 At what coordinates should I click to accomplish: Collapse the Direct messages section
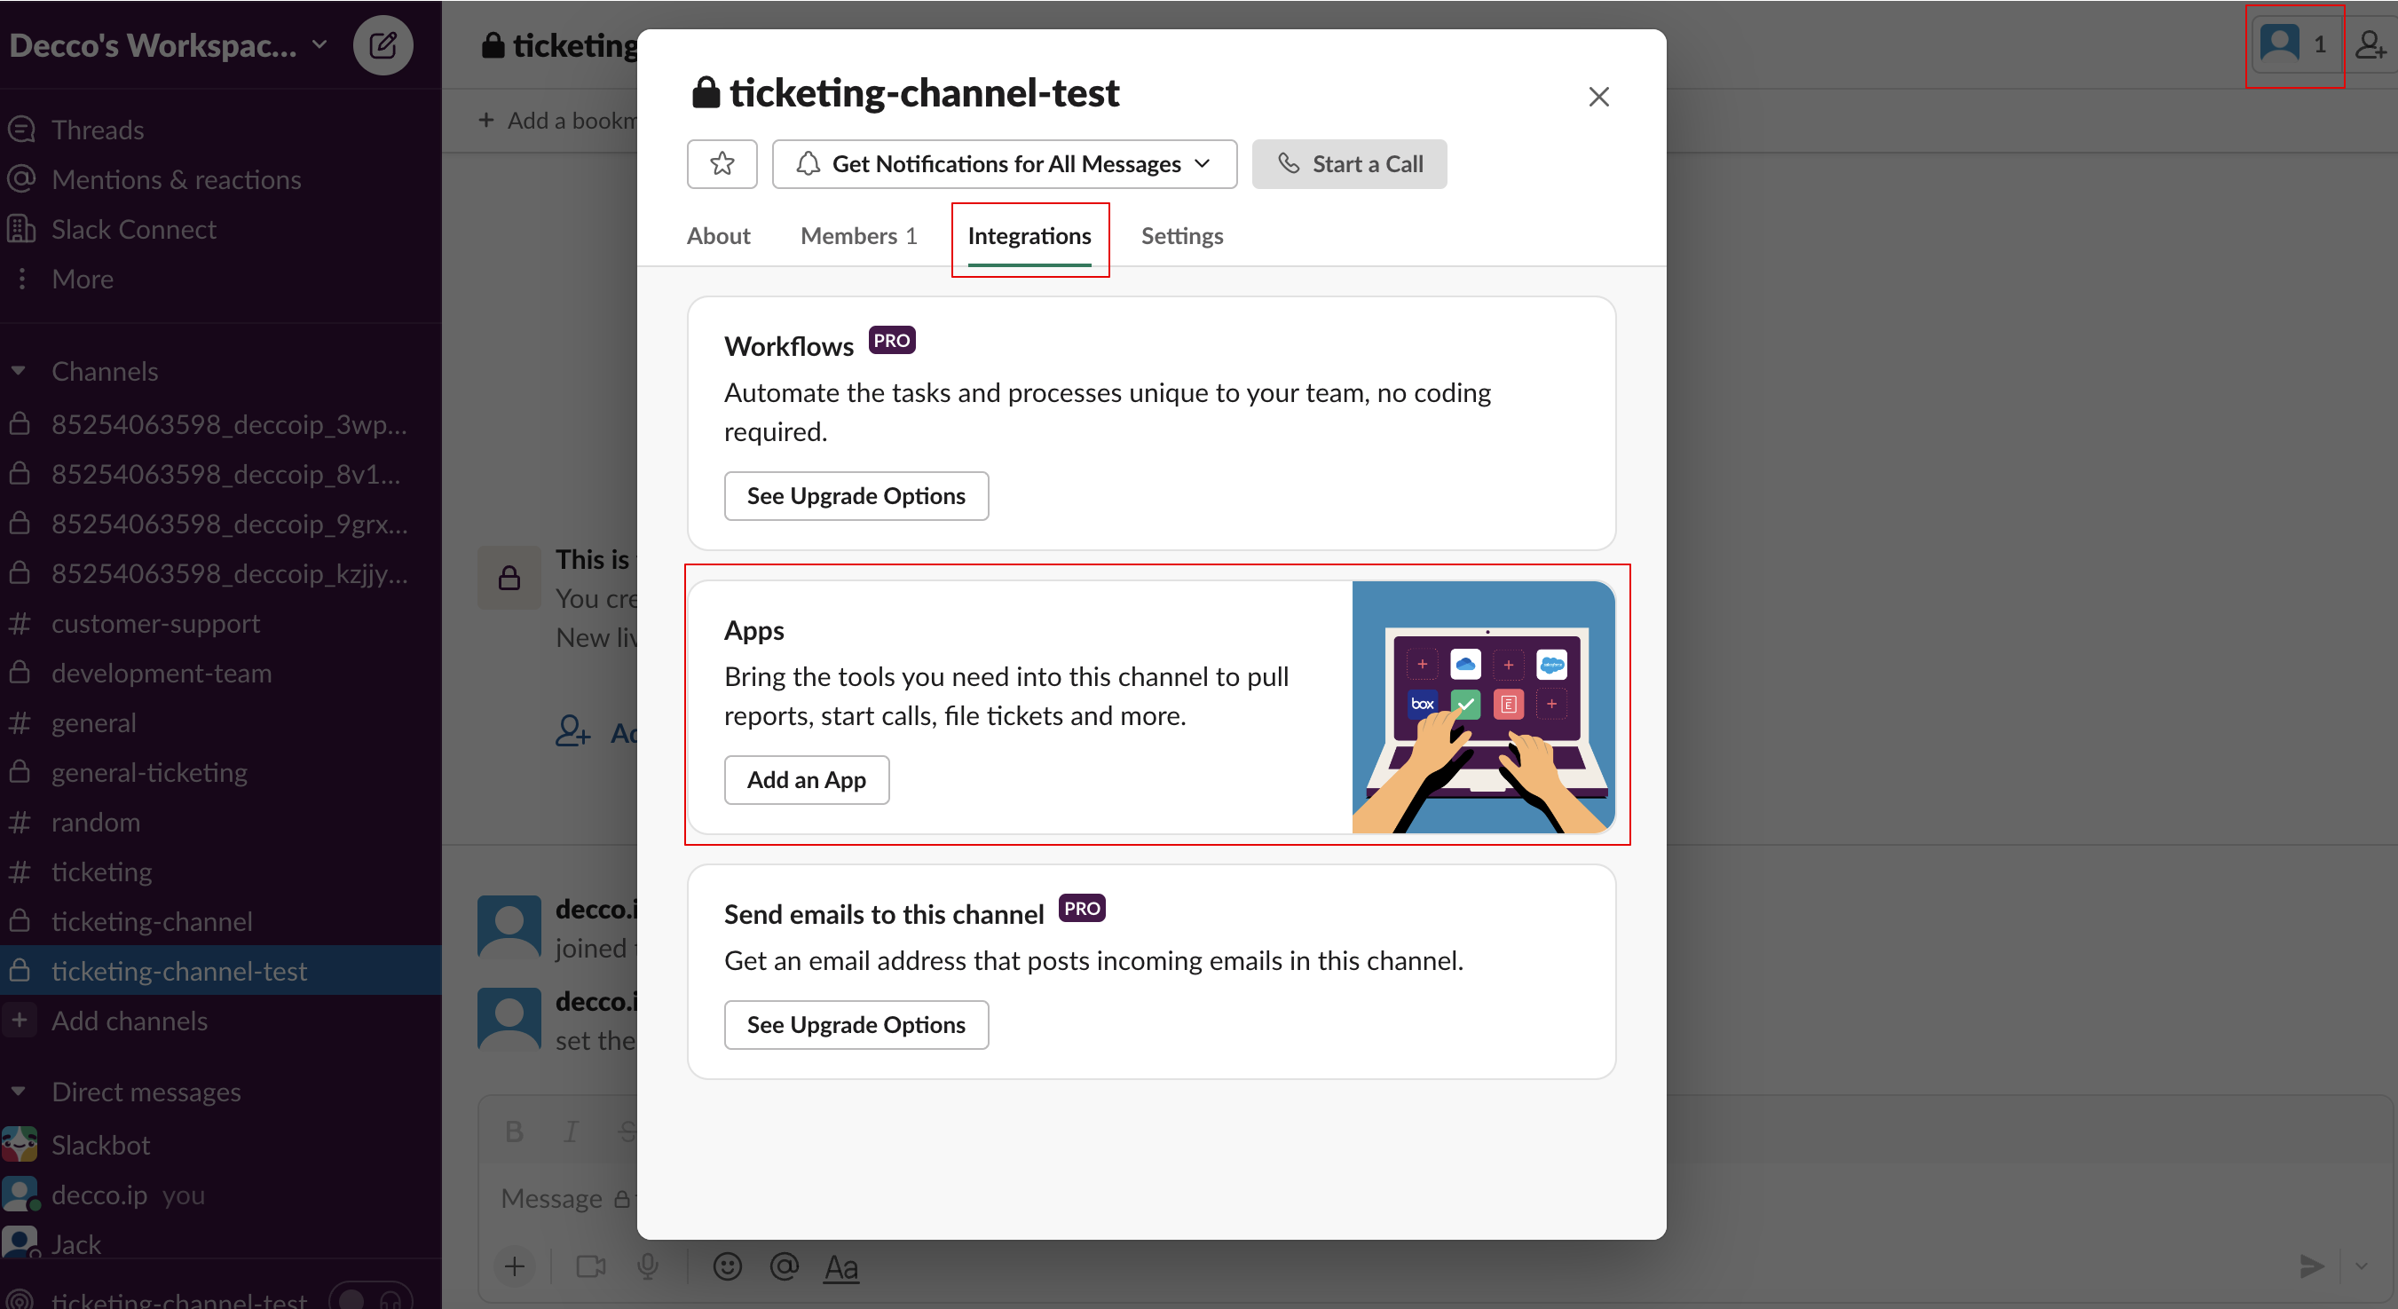(x=19, y=1092)
